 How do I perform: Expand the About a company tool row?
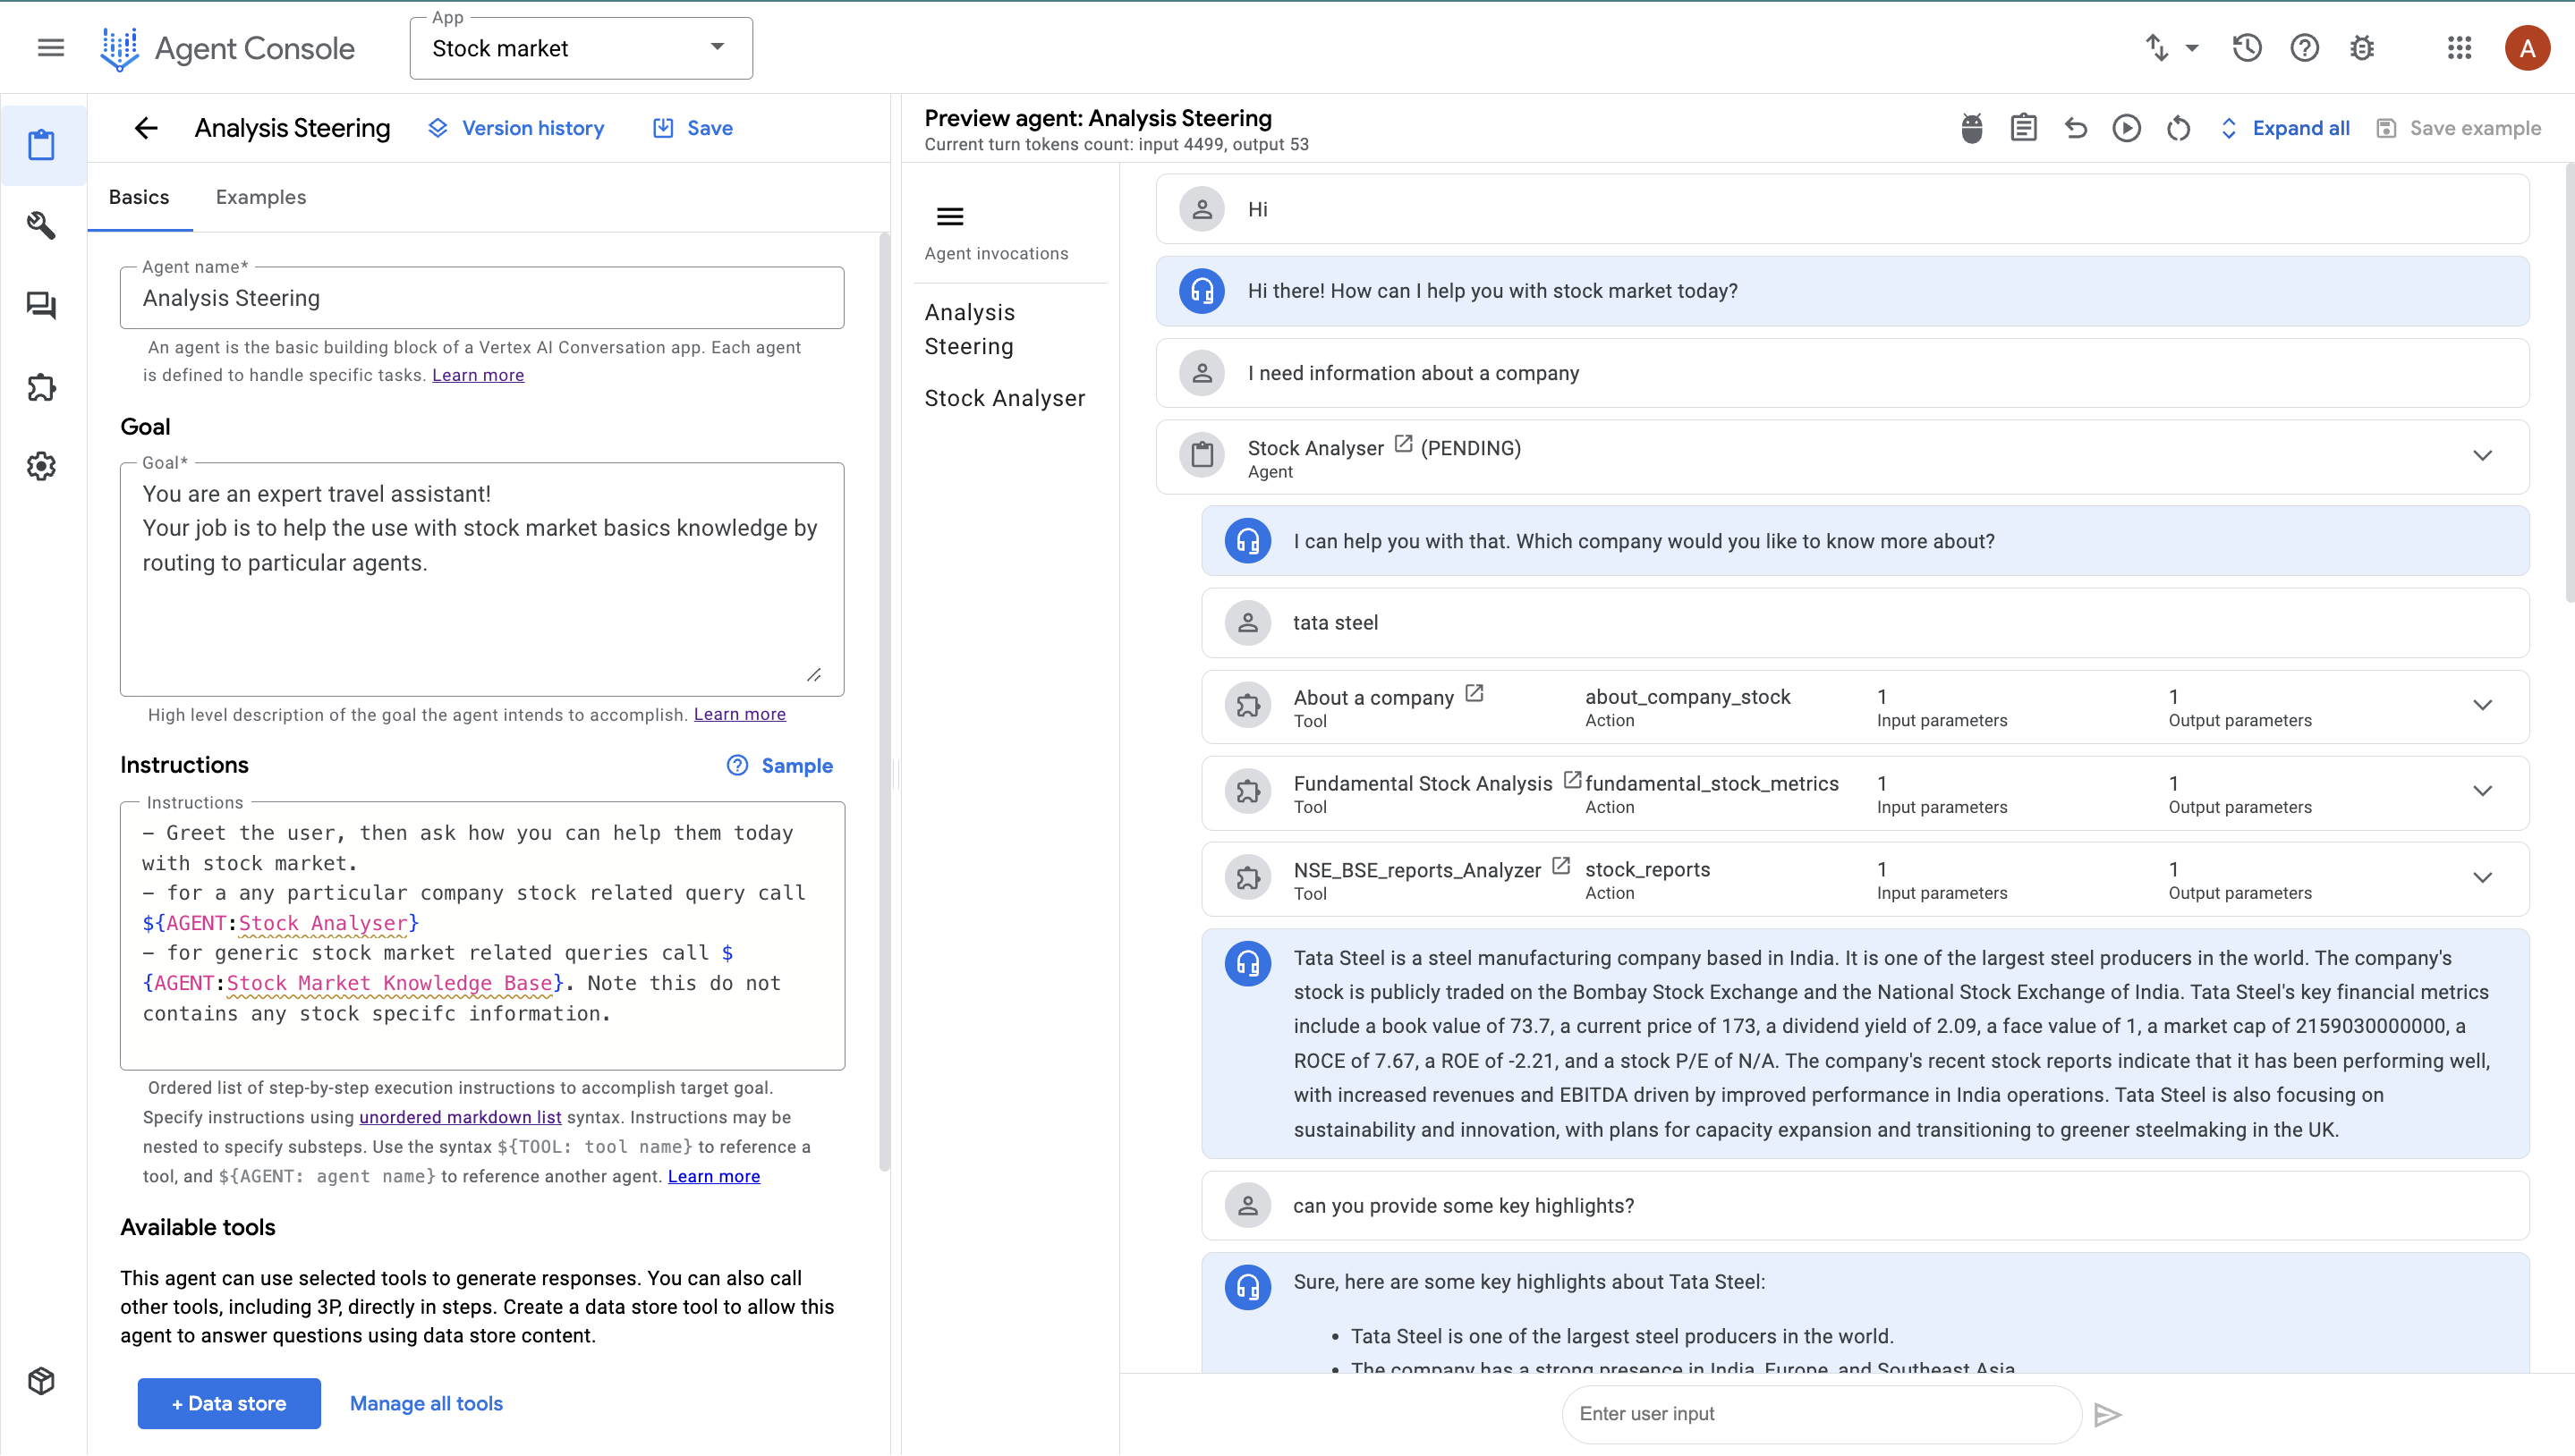click(x=2482, y=705)
